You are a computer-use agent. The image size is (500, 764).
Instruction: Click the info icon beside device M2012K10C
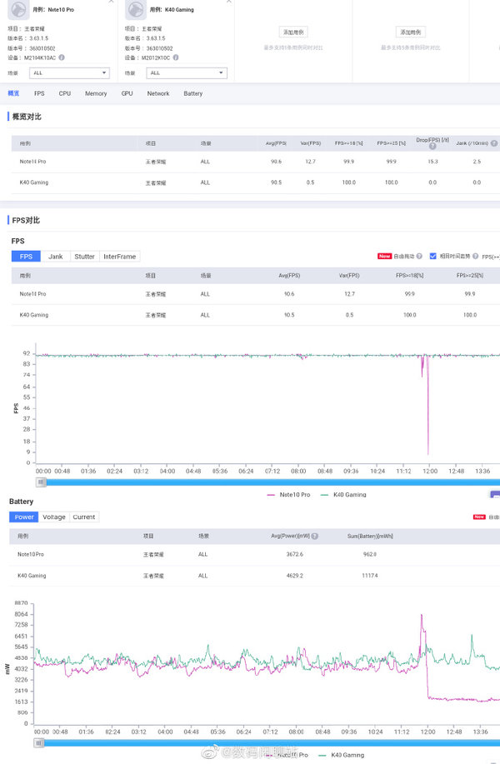pos(176,57)
